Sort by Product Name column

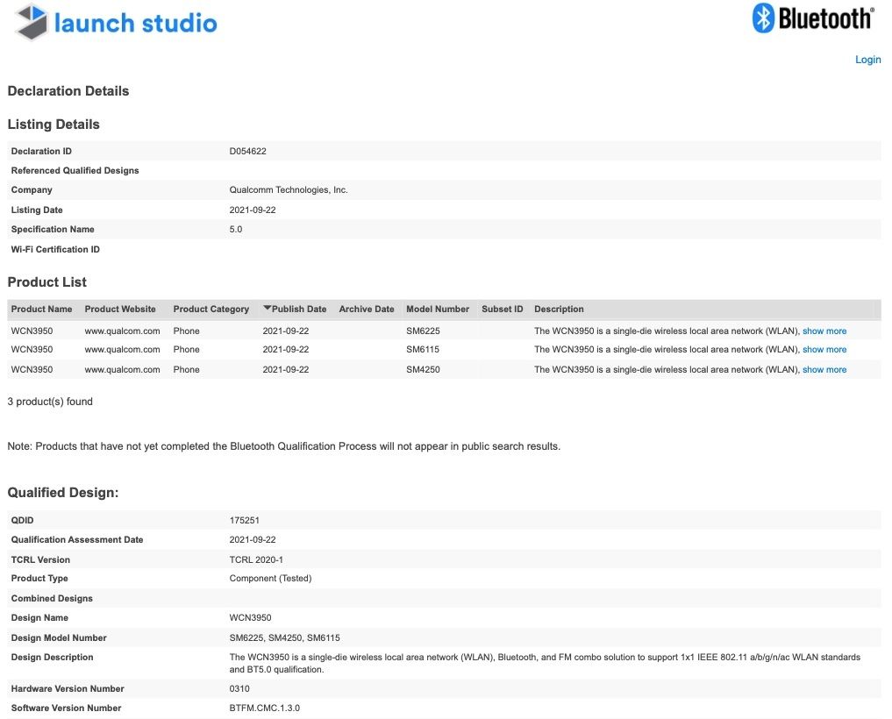point(41,309)
